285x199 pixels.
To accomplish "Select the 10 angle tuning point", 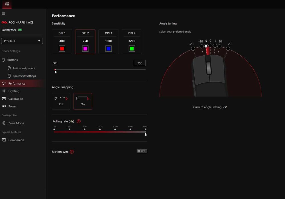I will click(x=219, y=47).
